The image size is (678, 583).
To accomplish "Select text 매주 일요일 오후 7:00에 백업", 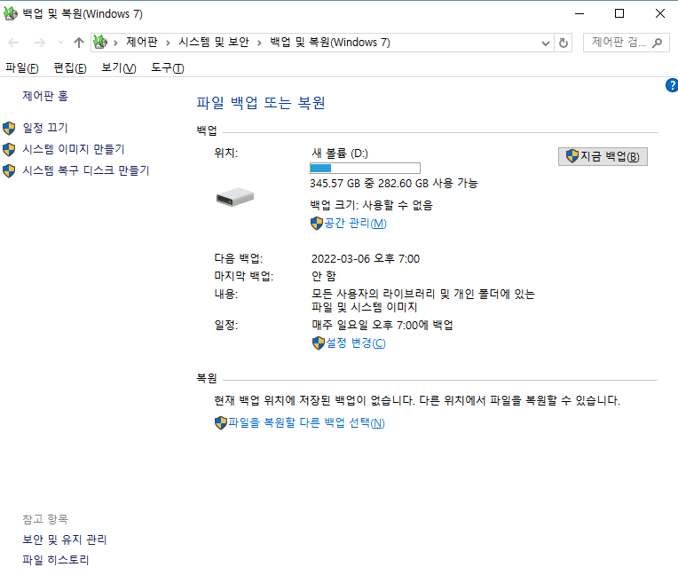I will click(x=382, y=325).
